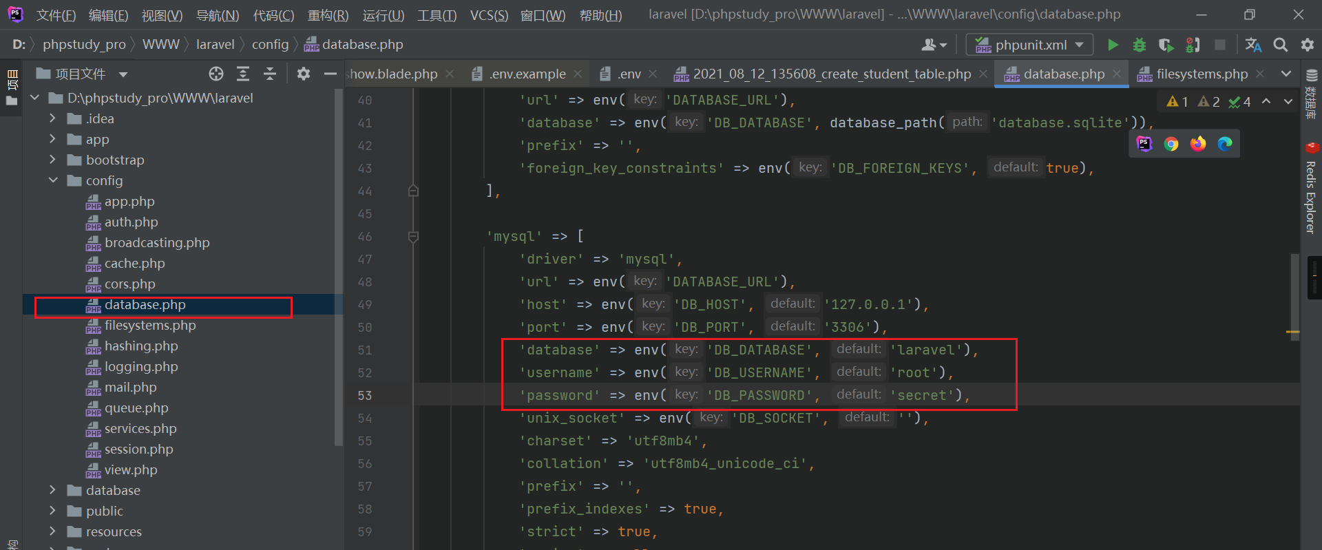Select view.php file

131,469
